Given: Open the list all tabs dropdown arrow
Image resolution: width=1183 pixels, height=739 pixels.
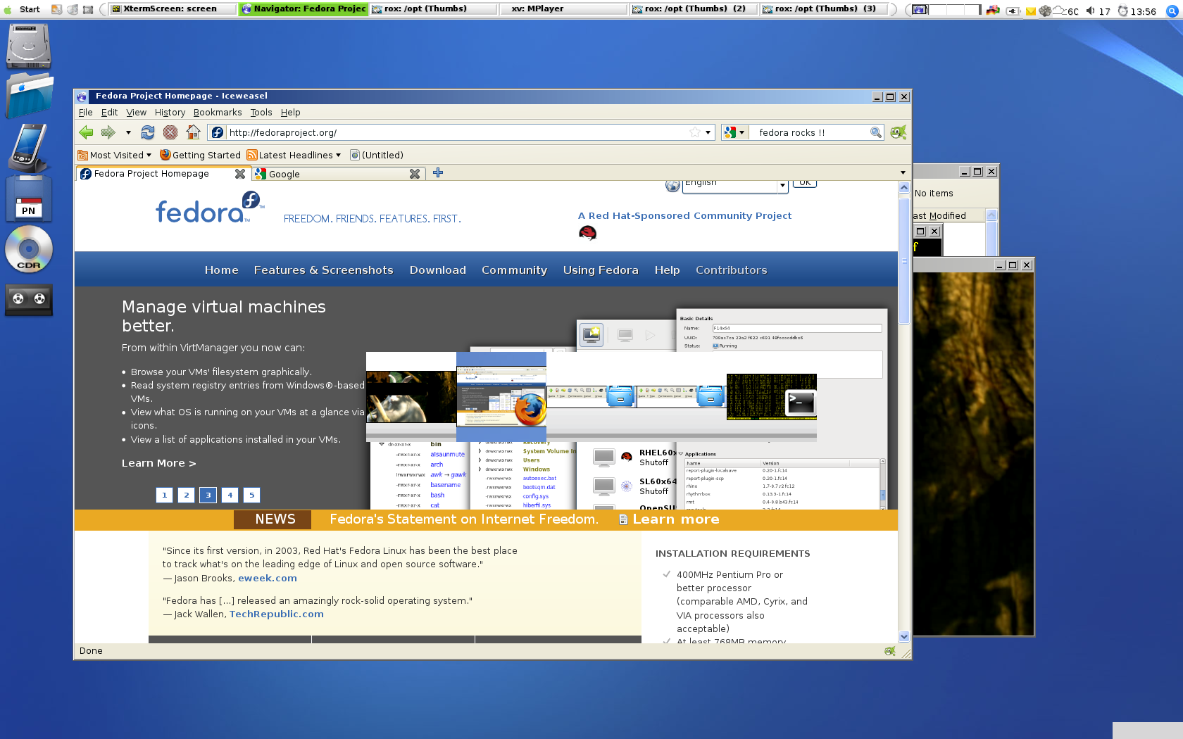Looking at the screenshot, I should tap(903, 173).
